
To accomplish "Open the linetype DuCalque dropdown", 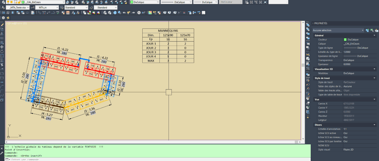I will pos(176,2).
